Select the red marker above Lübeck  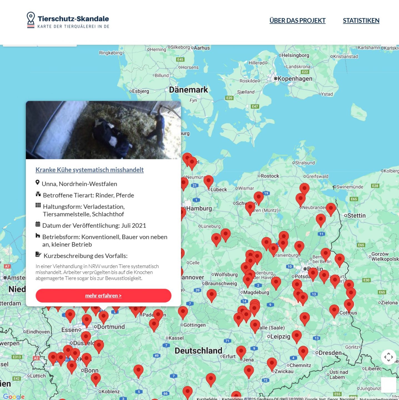point(209,181)
